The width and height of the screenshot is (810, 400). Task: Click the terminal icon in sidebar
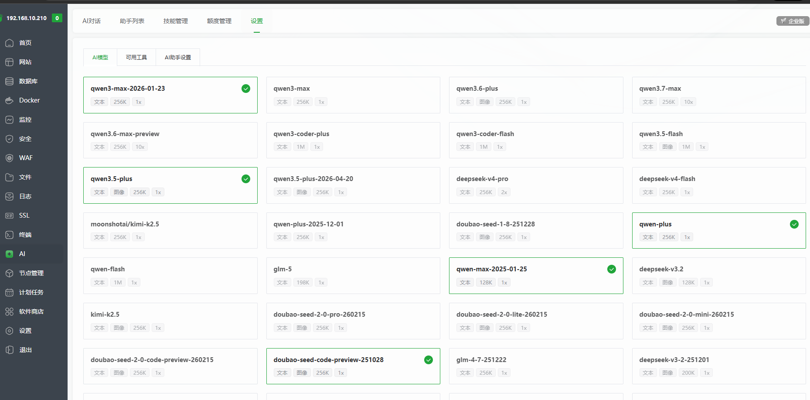pos(10,235)
